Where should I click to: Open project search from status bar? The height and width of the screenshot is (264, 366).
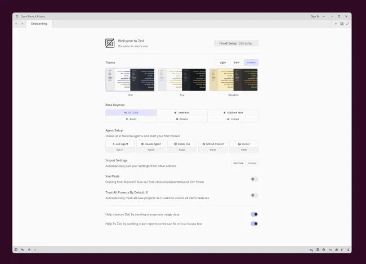[29, 249]
